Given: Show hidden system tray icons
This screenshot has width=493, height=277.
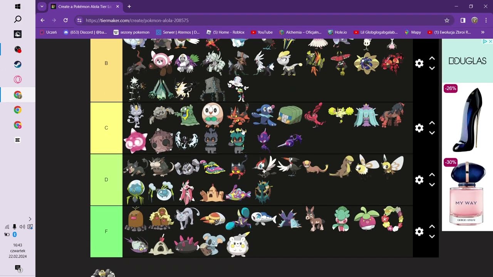Looking at the screenshot, I should (x=30, y=219).
